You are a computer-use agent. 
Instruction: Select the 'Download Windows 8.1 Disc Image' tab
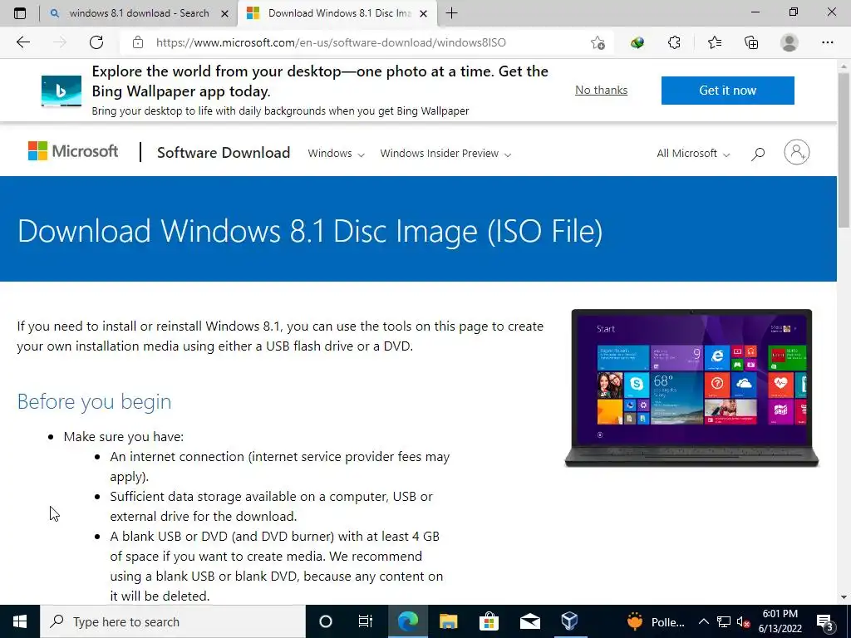point(337,13)
